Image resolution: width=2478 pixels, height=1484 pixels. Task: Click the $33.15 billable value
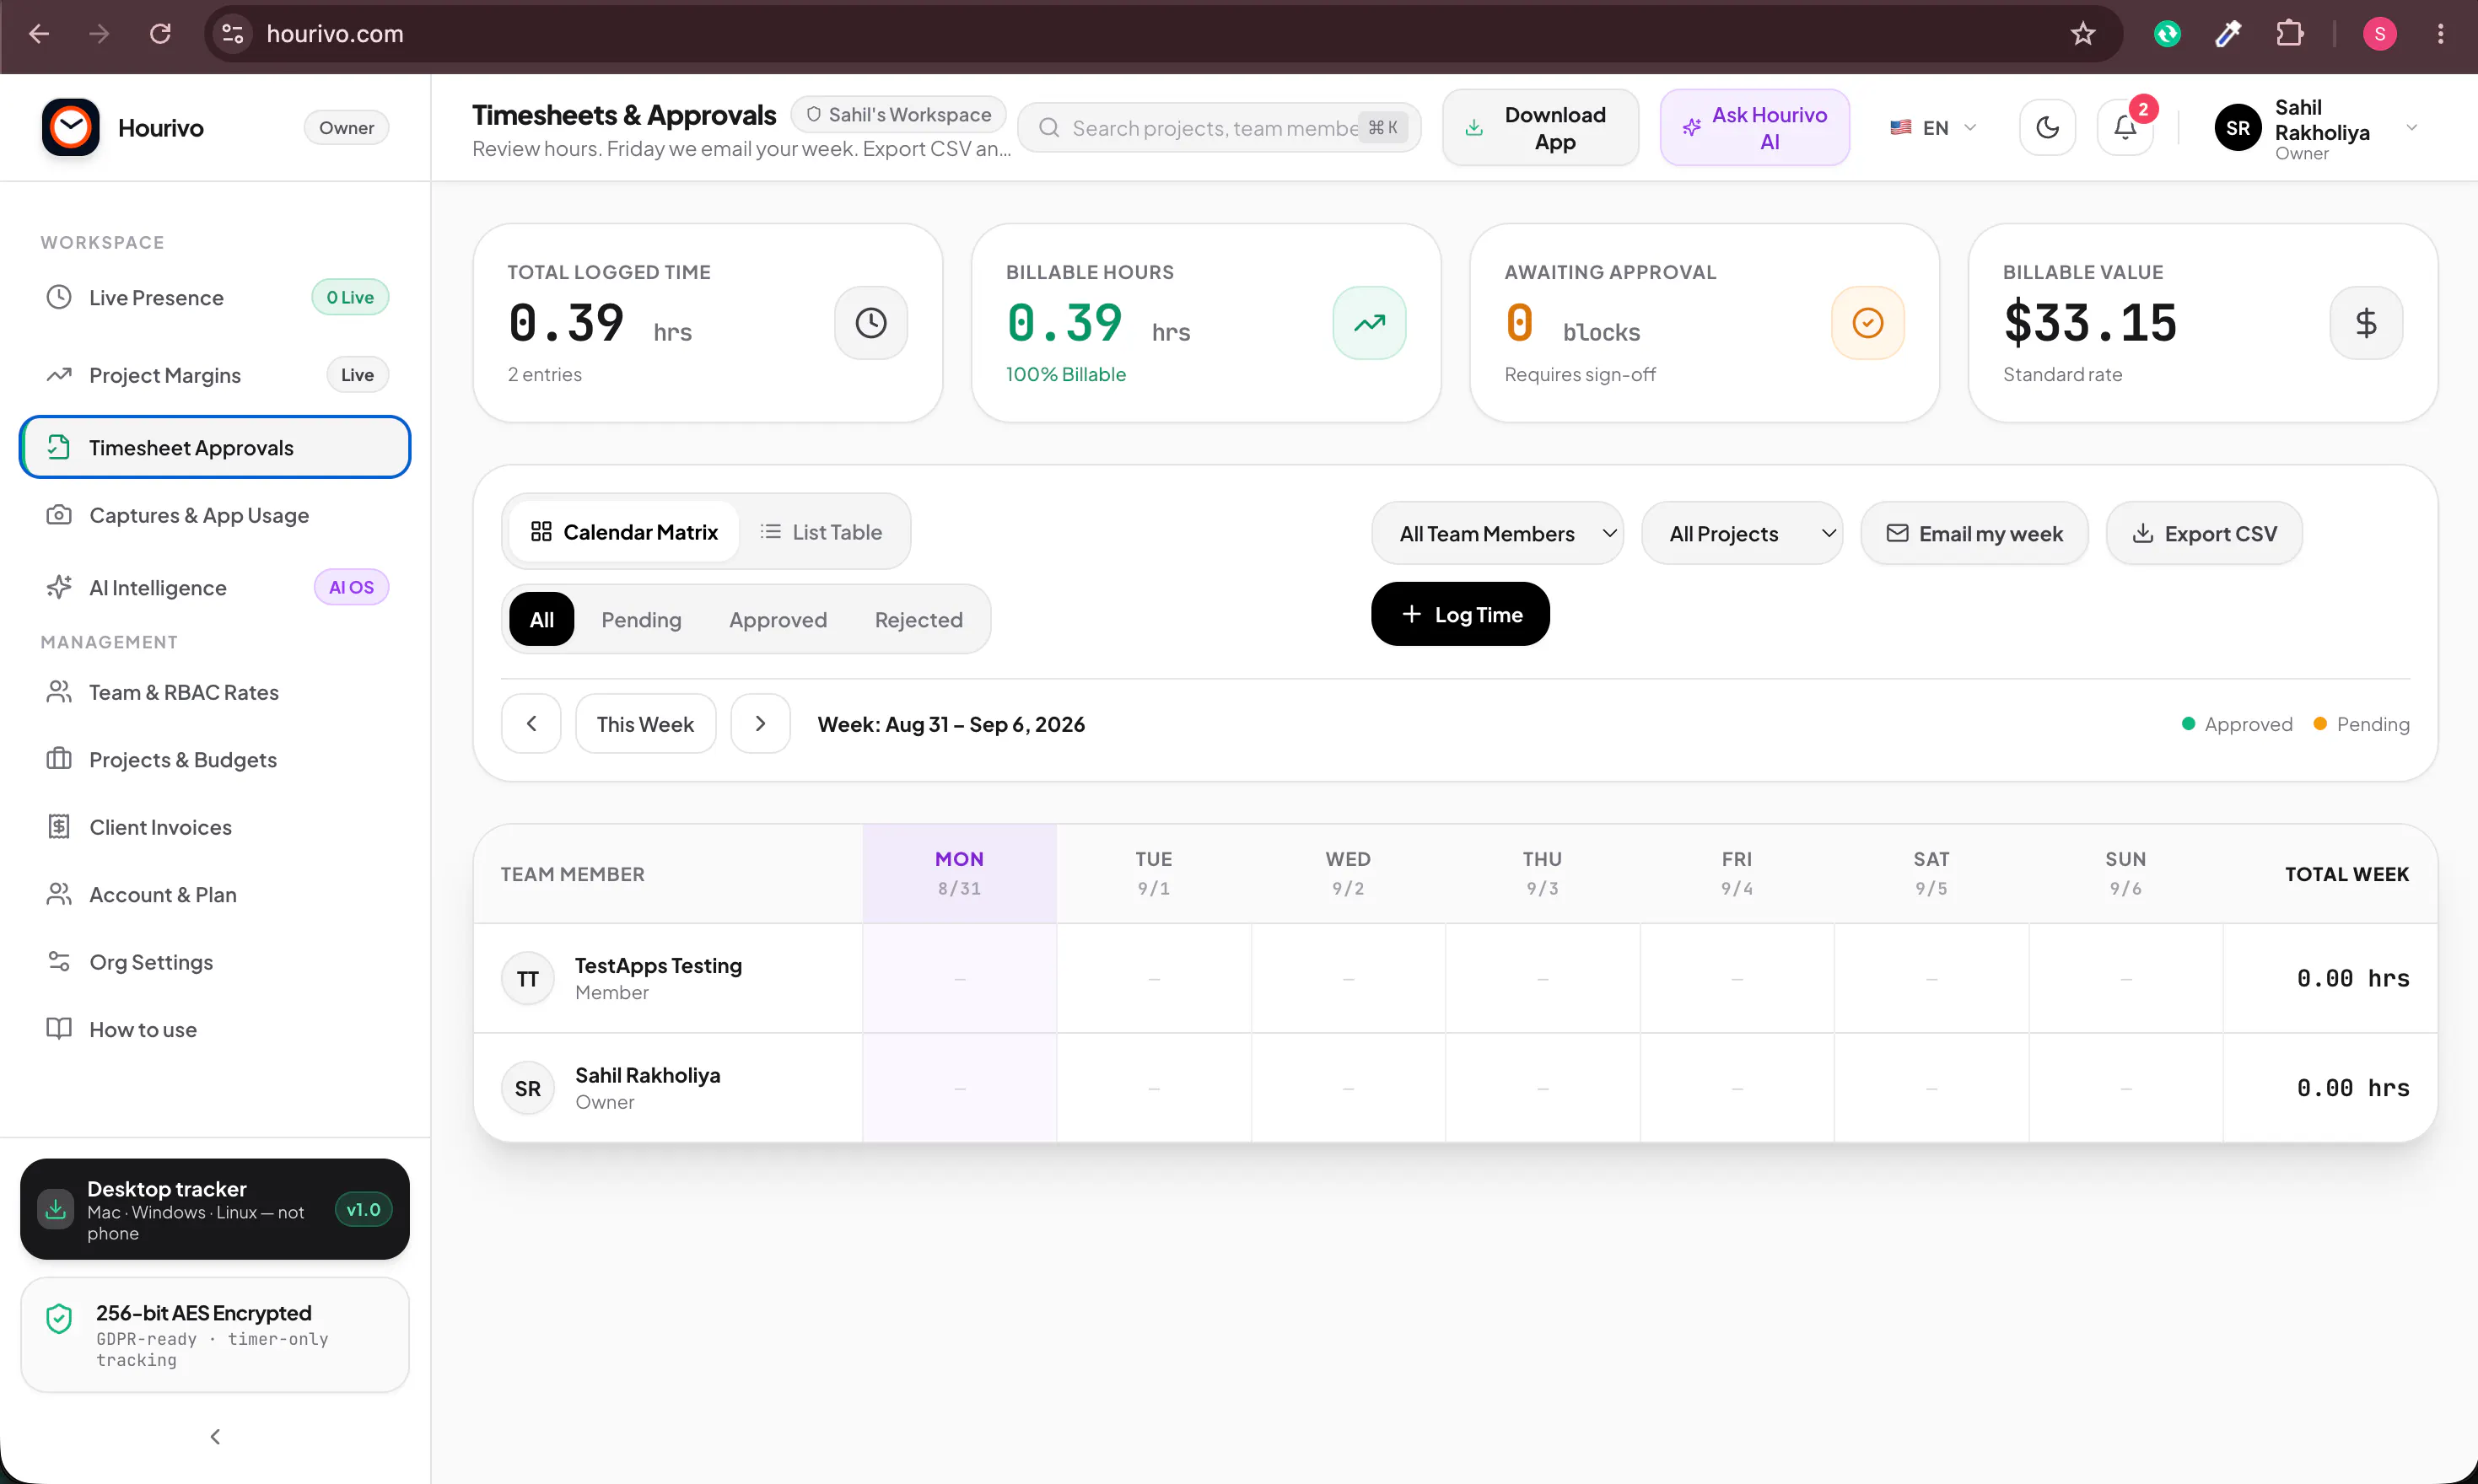2090,323
